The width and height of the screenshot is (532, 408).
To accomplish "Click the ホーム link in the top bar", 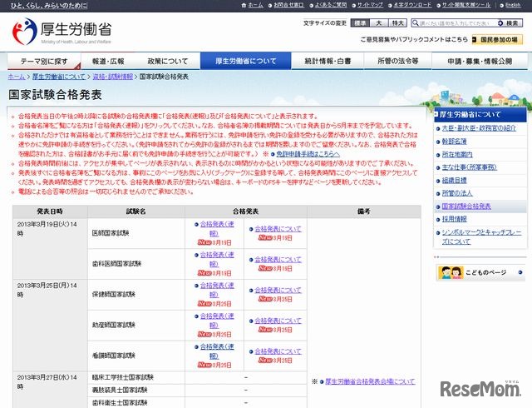I will (x=254, y=5).
